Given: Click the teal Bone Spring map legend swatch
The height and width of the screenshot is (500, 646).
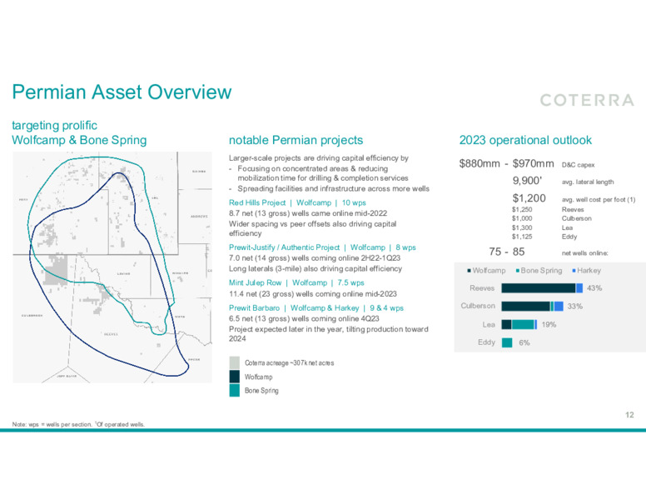Looking at the screenshot, I should coord(235,391).
